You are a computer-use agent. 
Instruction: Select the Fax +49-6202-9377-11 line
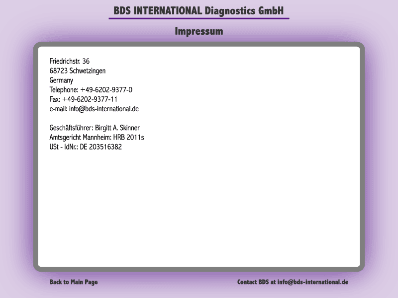[x=83, y=99]
